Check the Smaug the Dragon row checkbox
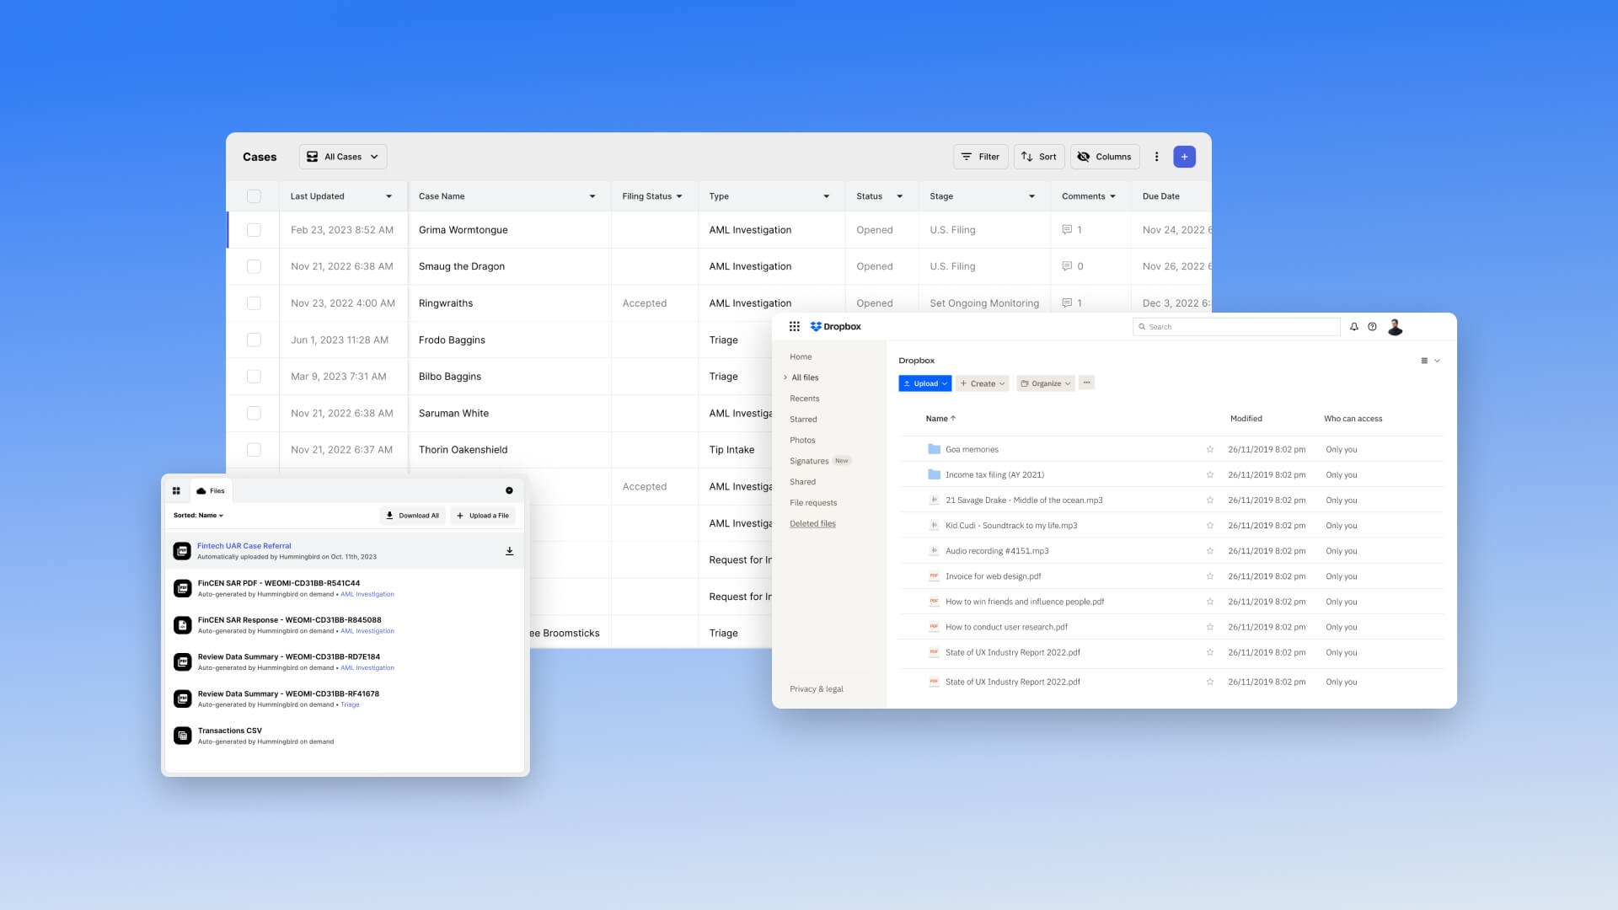 254,266
